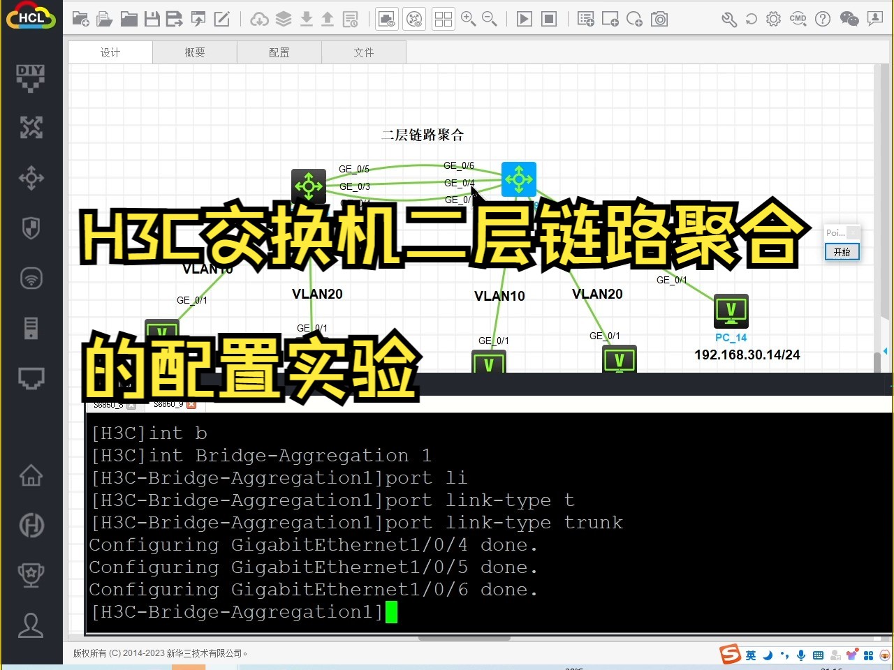This screenshot has height=670, width=894.
Task: Zoom in on the topology canvas
Action: (x=468, y=19)
